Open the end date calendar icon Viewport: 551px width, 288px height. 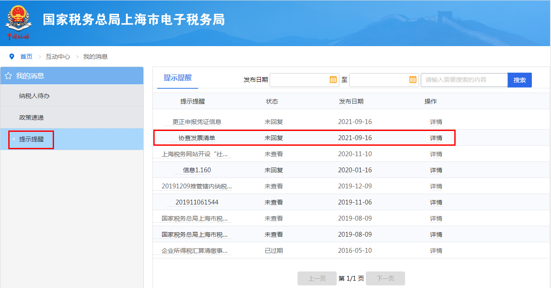(x=413, y=80)
